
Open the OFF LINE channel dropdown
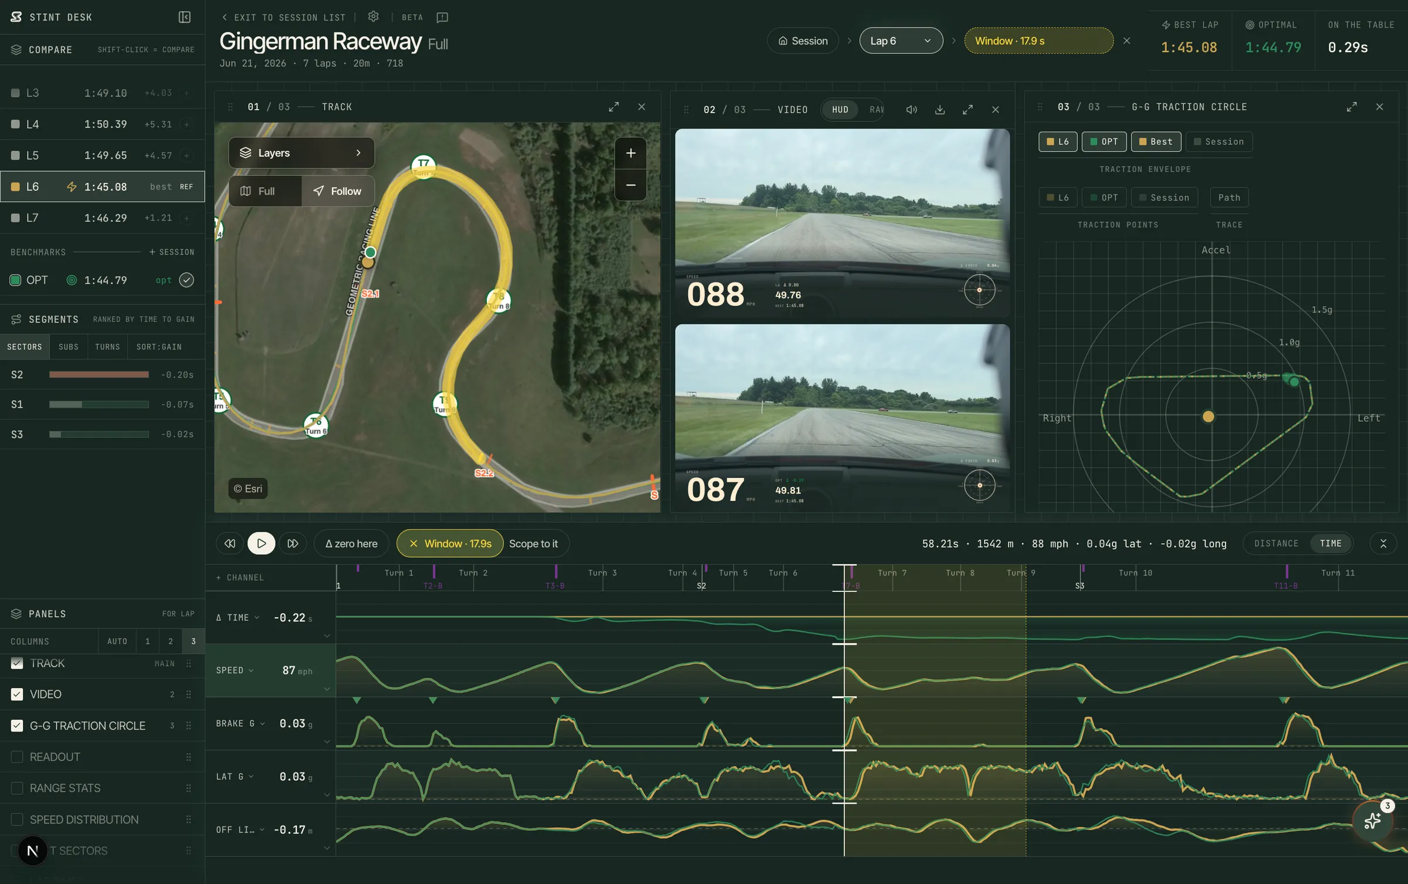(241, 830)
